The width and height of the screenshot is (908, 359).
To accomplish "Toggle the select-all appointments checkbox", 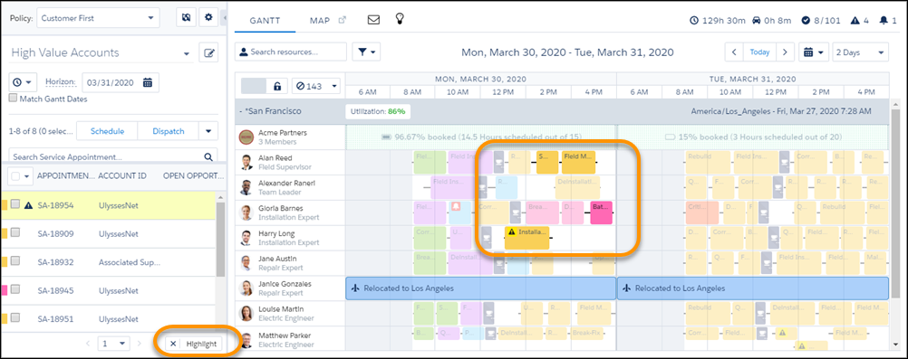I will pos(15,175).
